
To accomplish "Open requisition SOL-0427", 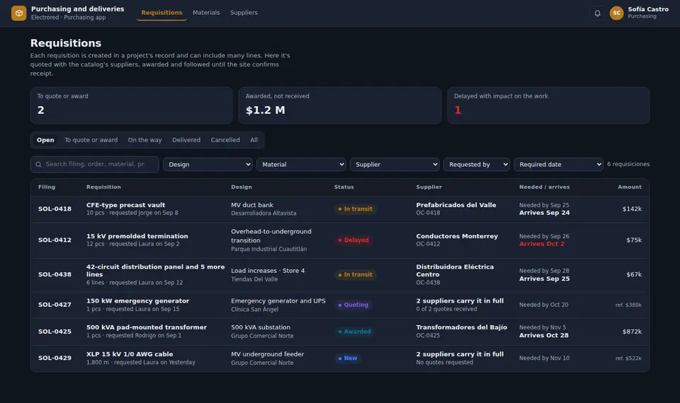I will click(340, 305).
